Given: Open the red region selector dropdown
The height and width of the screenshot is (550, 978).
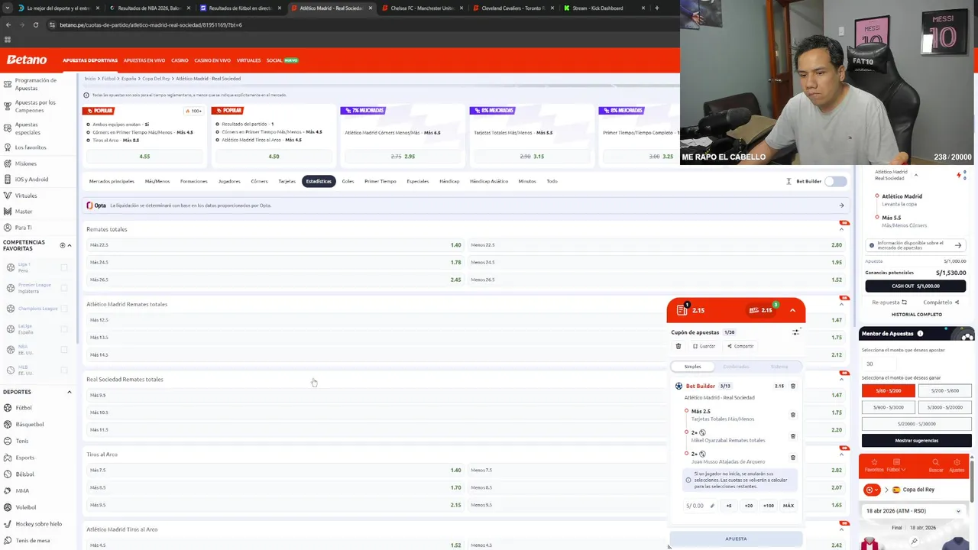Looking at the screenshot, I should coord(872,490).
